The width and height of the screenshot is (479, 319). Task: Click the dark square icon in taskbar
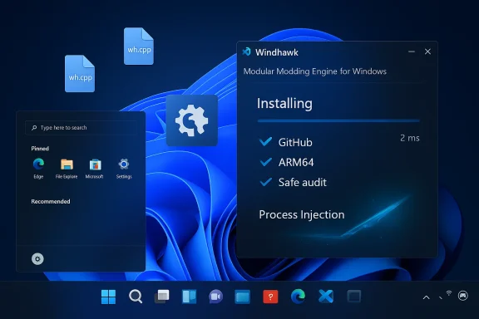click(x=354, y=297)
